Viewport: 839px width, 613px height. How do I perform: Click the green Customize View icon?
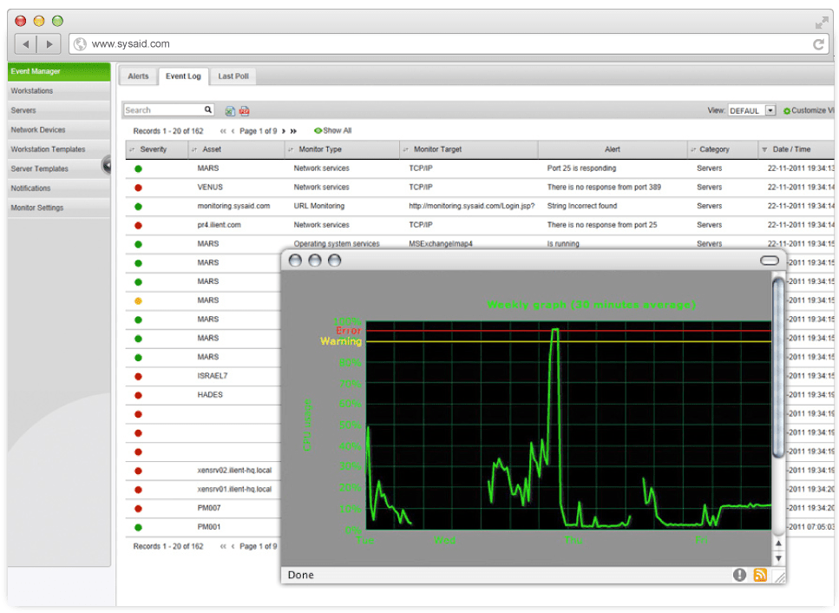point(787,111)
